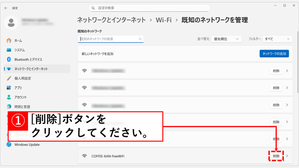The image size is (299, 168).
Task: Click the ネットワークの追加 button
Action: click(274, 54)
